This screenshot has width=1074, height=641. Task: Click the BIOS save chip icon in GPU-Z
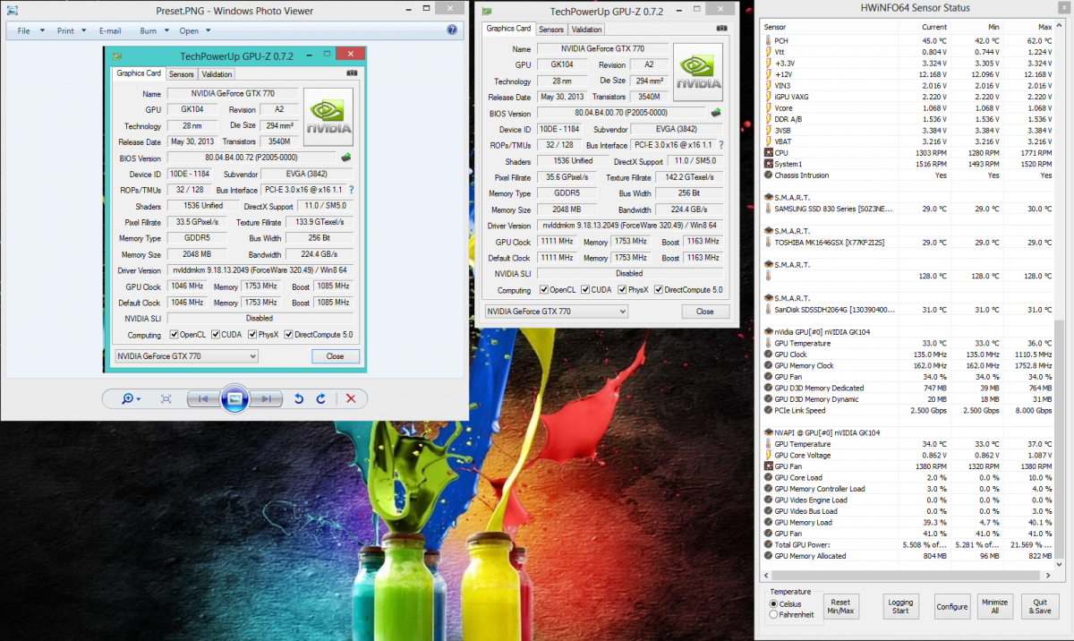pyautogui.click(x=716, y=113)
